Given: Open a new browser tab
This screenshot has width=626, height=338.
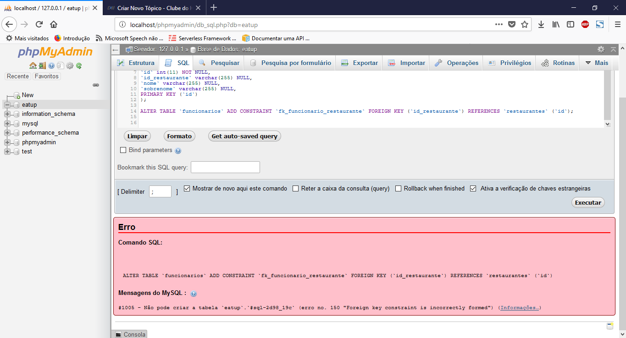Looking at the screenshot, I should tap(214, 7).
